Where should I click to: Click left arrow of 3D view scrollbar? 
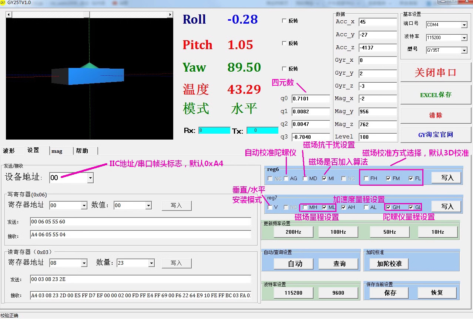pyautogui.click(x=9, y=15)
